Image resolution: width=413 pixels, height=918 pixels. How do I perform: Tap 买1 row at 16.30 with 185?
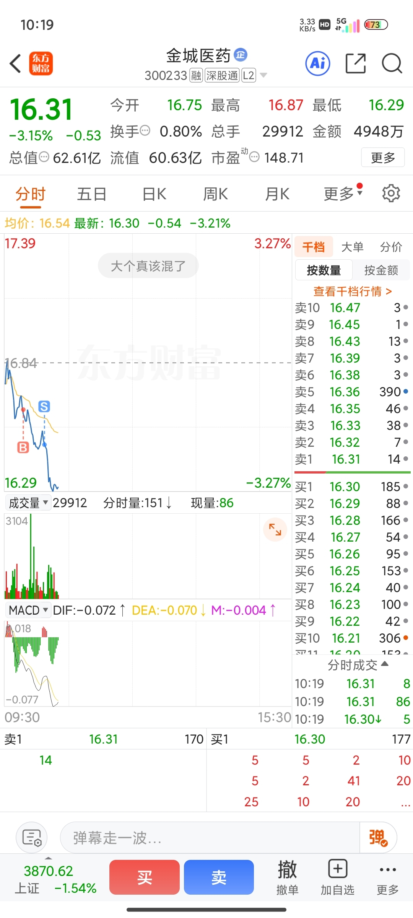coord(352,487)
